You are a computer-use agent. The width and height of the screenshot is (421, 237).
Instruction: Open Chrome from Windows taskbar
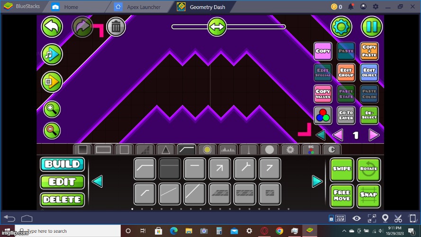coord(279,231)
